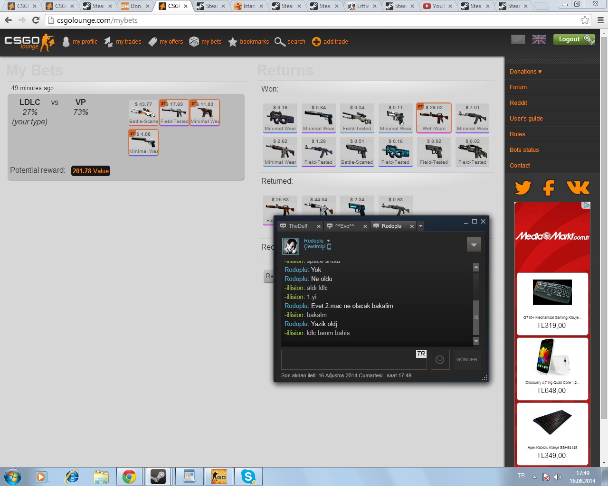The width and height of the screenshot is (608, 486).
Task: Open the Facebook social icon
Action: click(x=549, y=187)
